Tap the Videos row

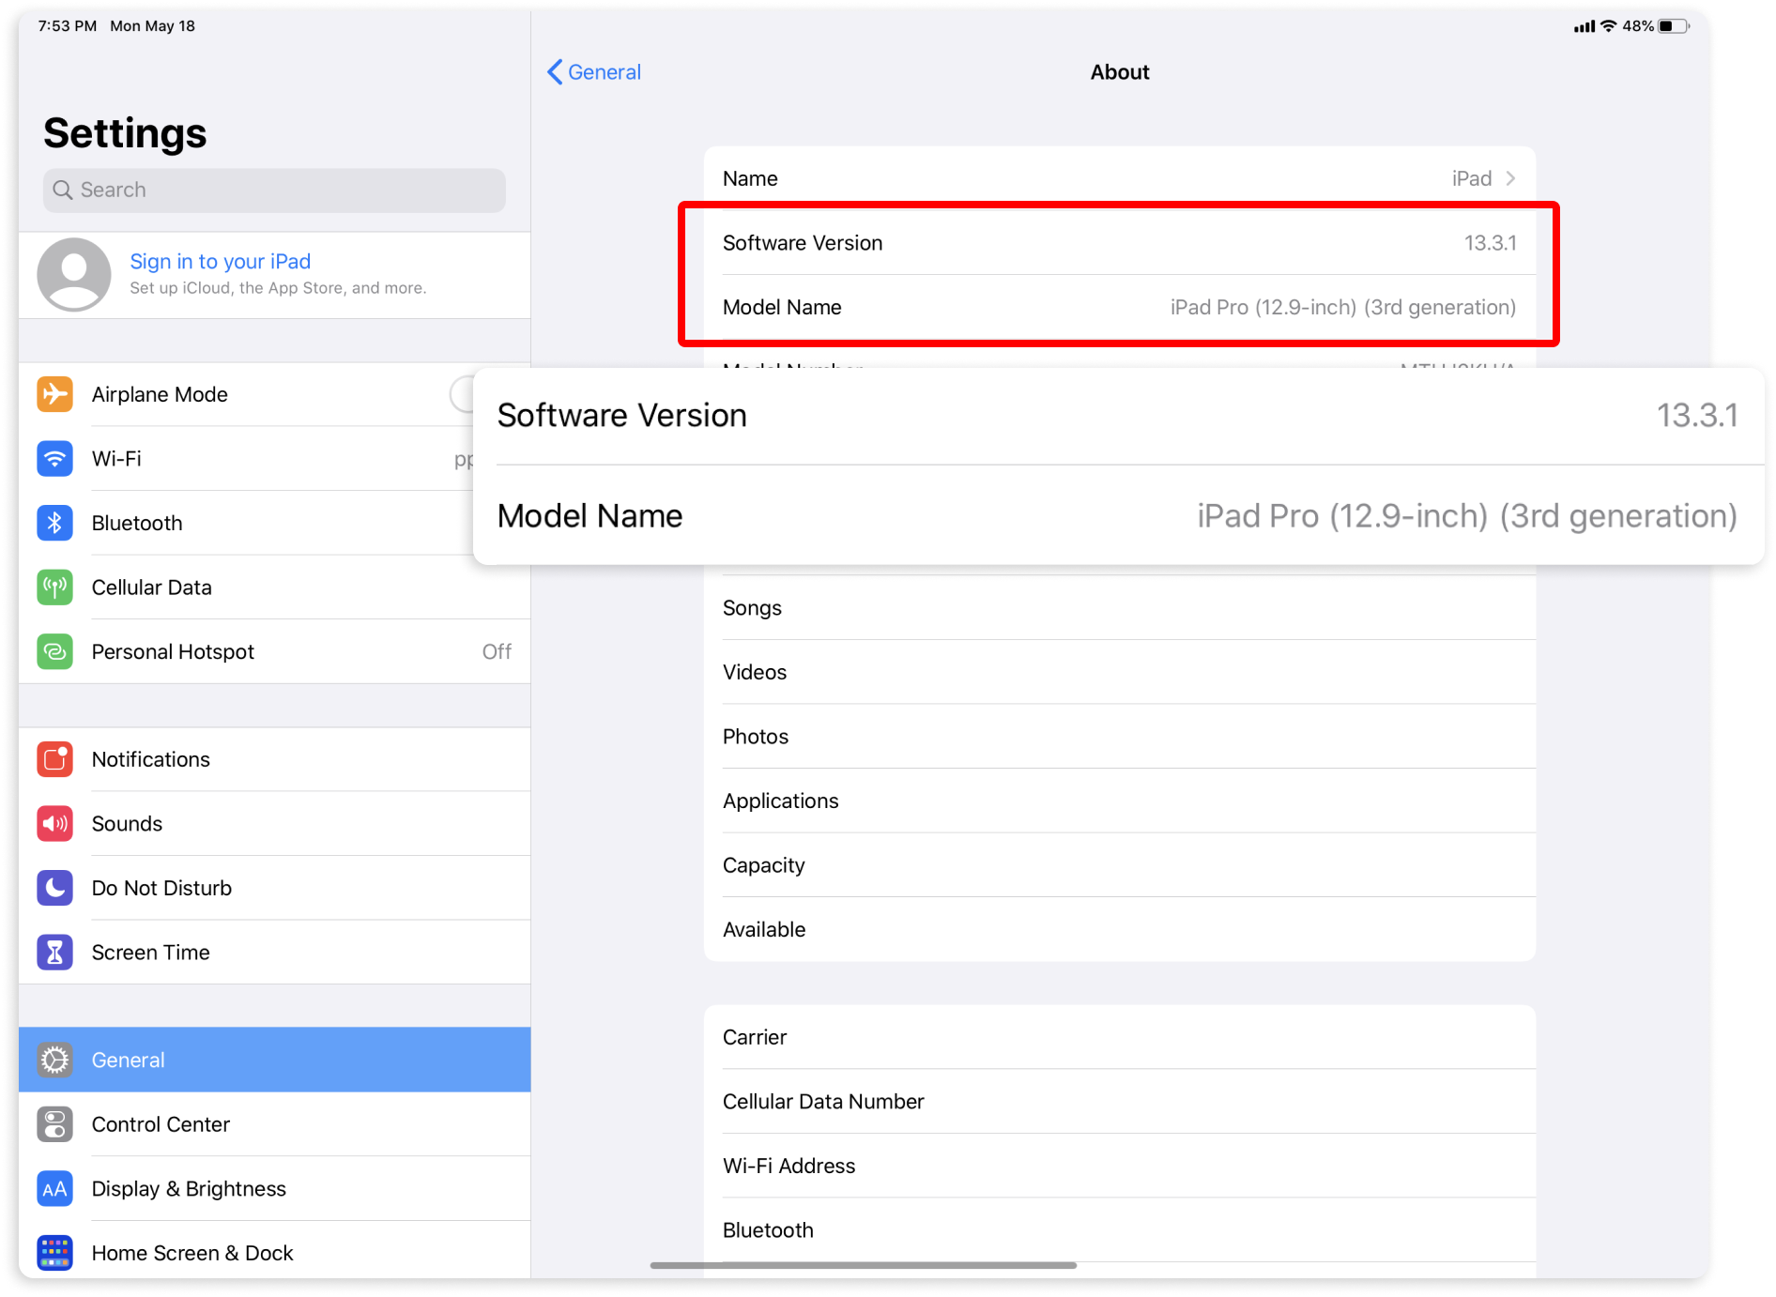(x=1120, y=672)
